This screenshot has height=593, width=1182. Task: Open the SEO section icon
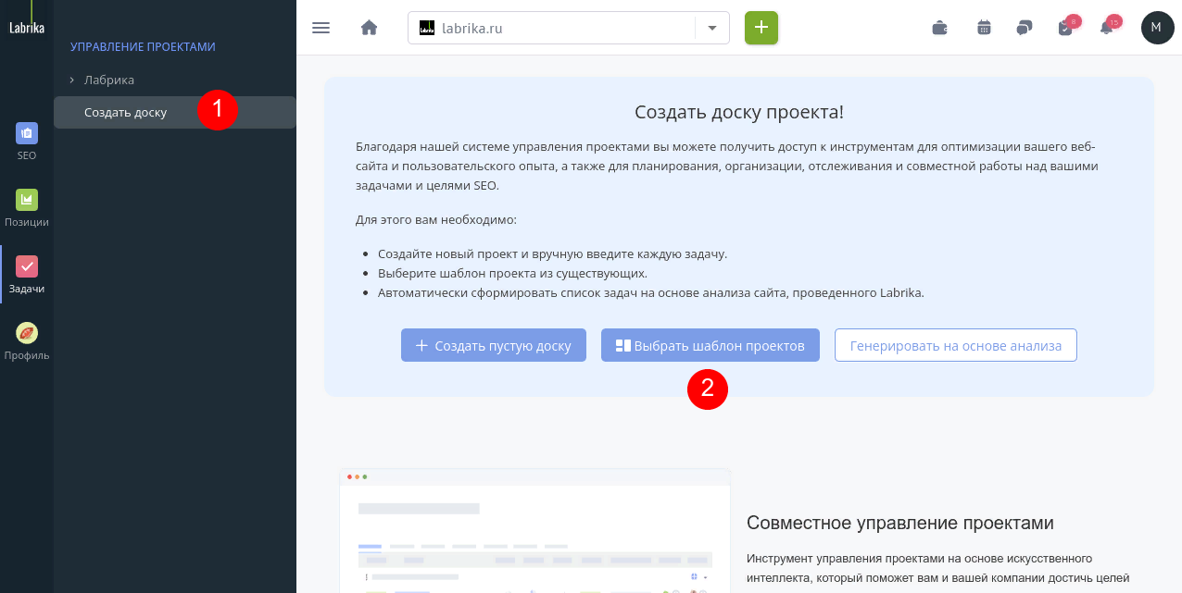26,132
